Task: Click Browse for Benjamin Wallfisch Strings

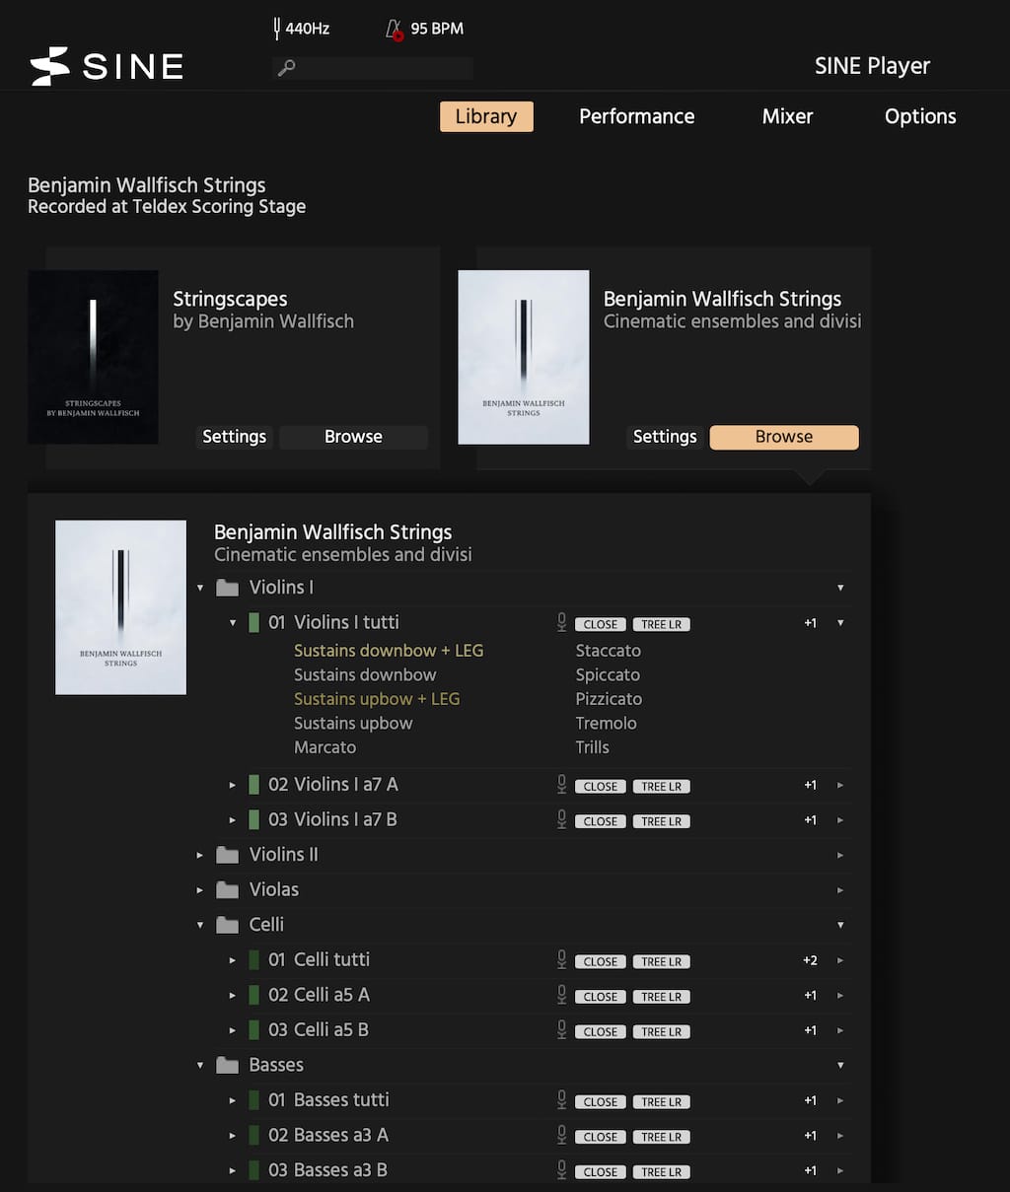Action: pyautogui.click(x=784, y=437)
